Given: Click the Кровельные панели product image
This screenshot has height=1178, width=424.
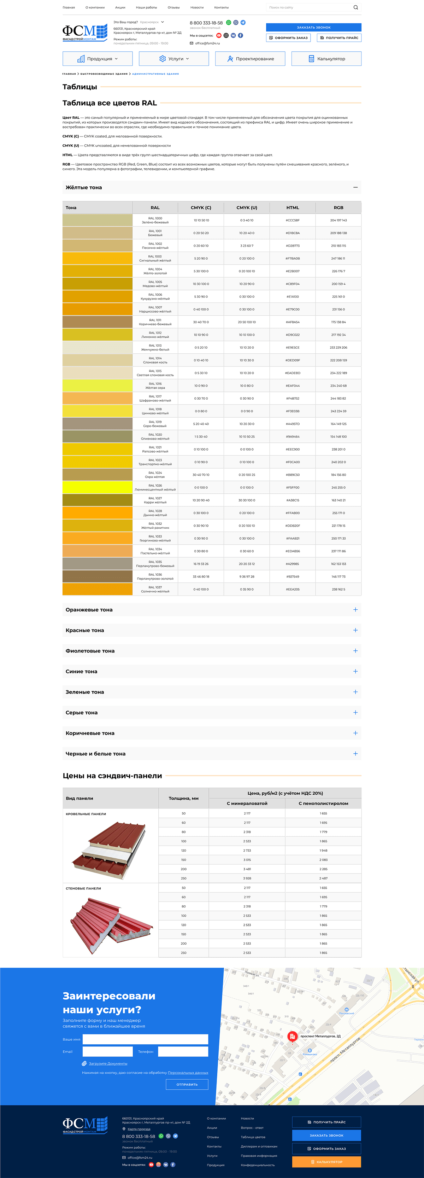Looking at the screenshot, I should pos(110,850).
